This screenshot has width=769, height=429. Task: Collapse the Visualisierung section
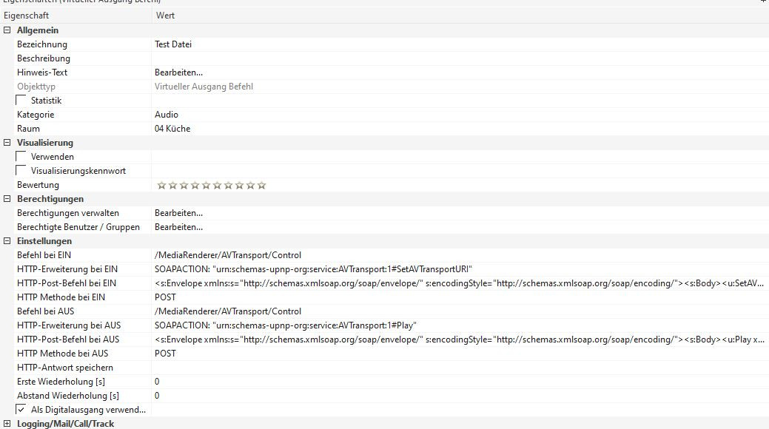click(7, 143)
